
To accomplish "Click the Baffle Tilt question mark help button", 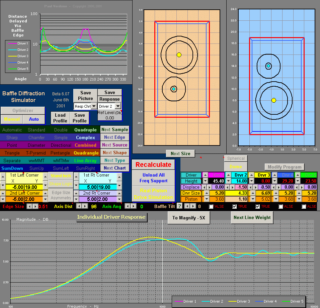I will (179, 206).
